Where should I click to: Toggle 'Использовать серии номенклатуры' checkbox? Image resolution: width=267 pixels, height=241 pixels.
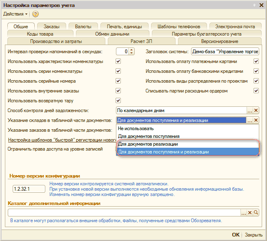(x=118, y=71)
